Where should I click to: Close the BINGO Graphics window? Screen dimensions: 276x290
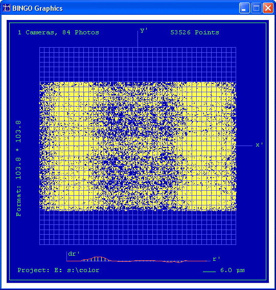(x=268, y=8)
